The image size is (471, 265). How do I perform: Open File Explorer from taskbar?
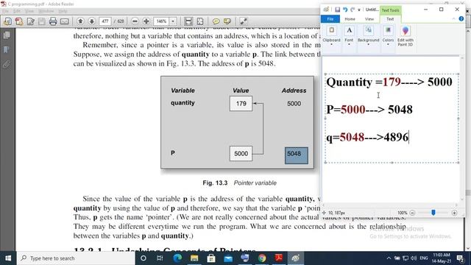(194, 258)
